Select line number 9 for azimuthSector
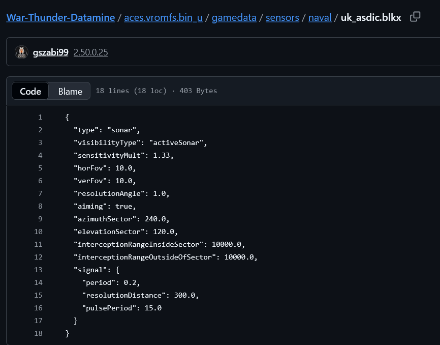This screenshot has height=345, width=440. coord(40,219)
